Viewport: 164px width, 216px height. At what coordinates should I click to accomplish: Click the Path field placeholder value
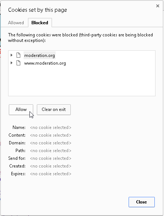pyautogui.click(x=50, y=151)
